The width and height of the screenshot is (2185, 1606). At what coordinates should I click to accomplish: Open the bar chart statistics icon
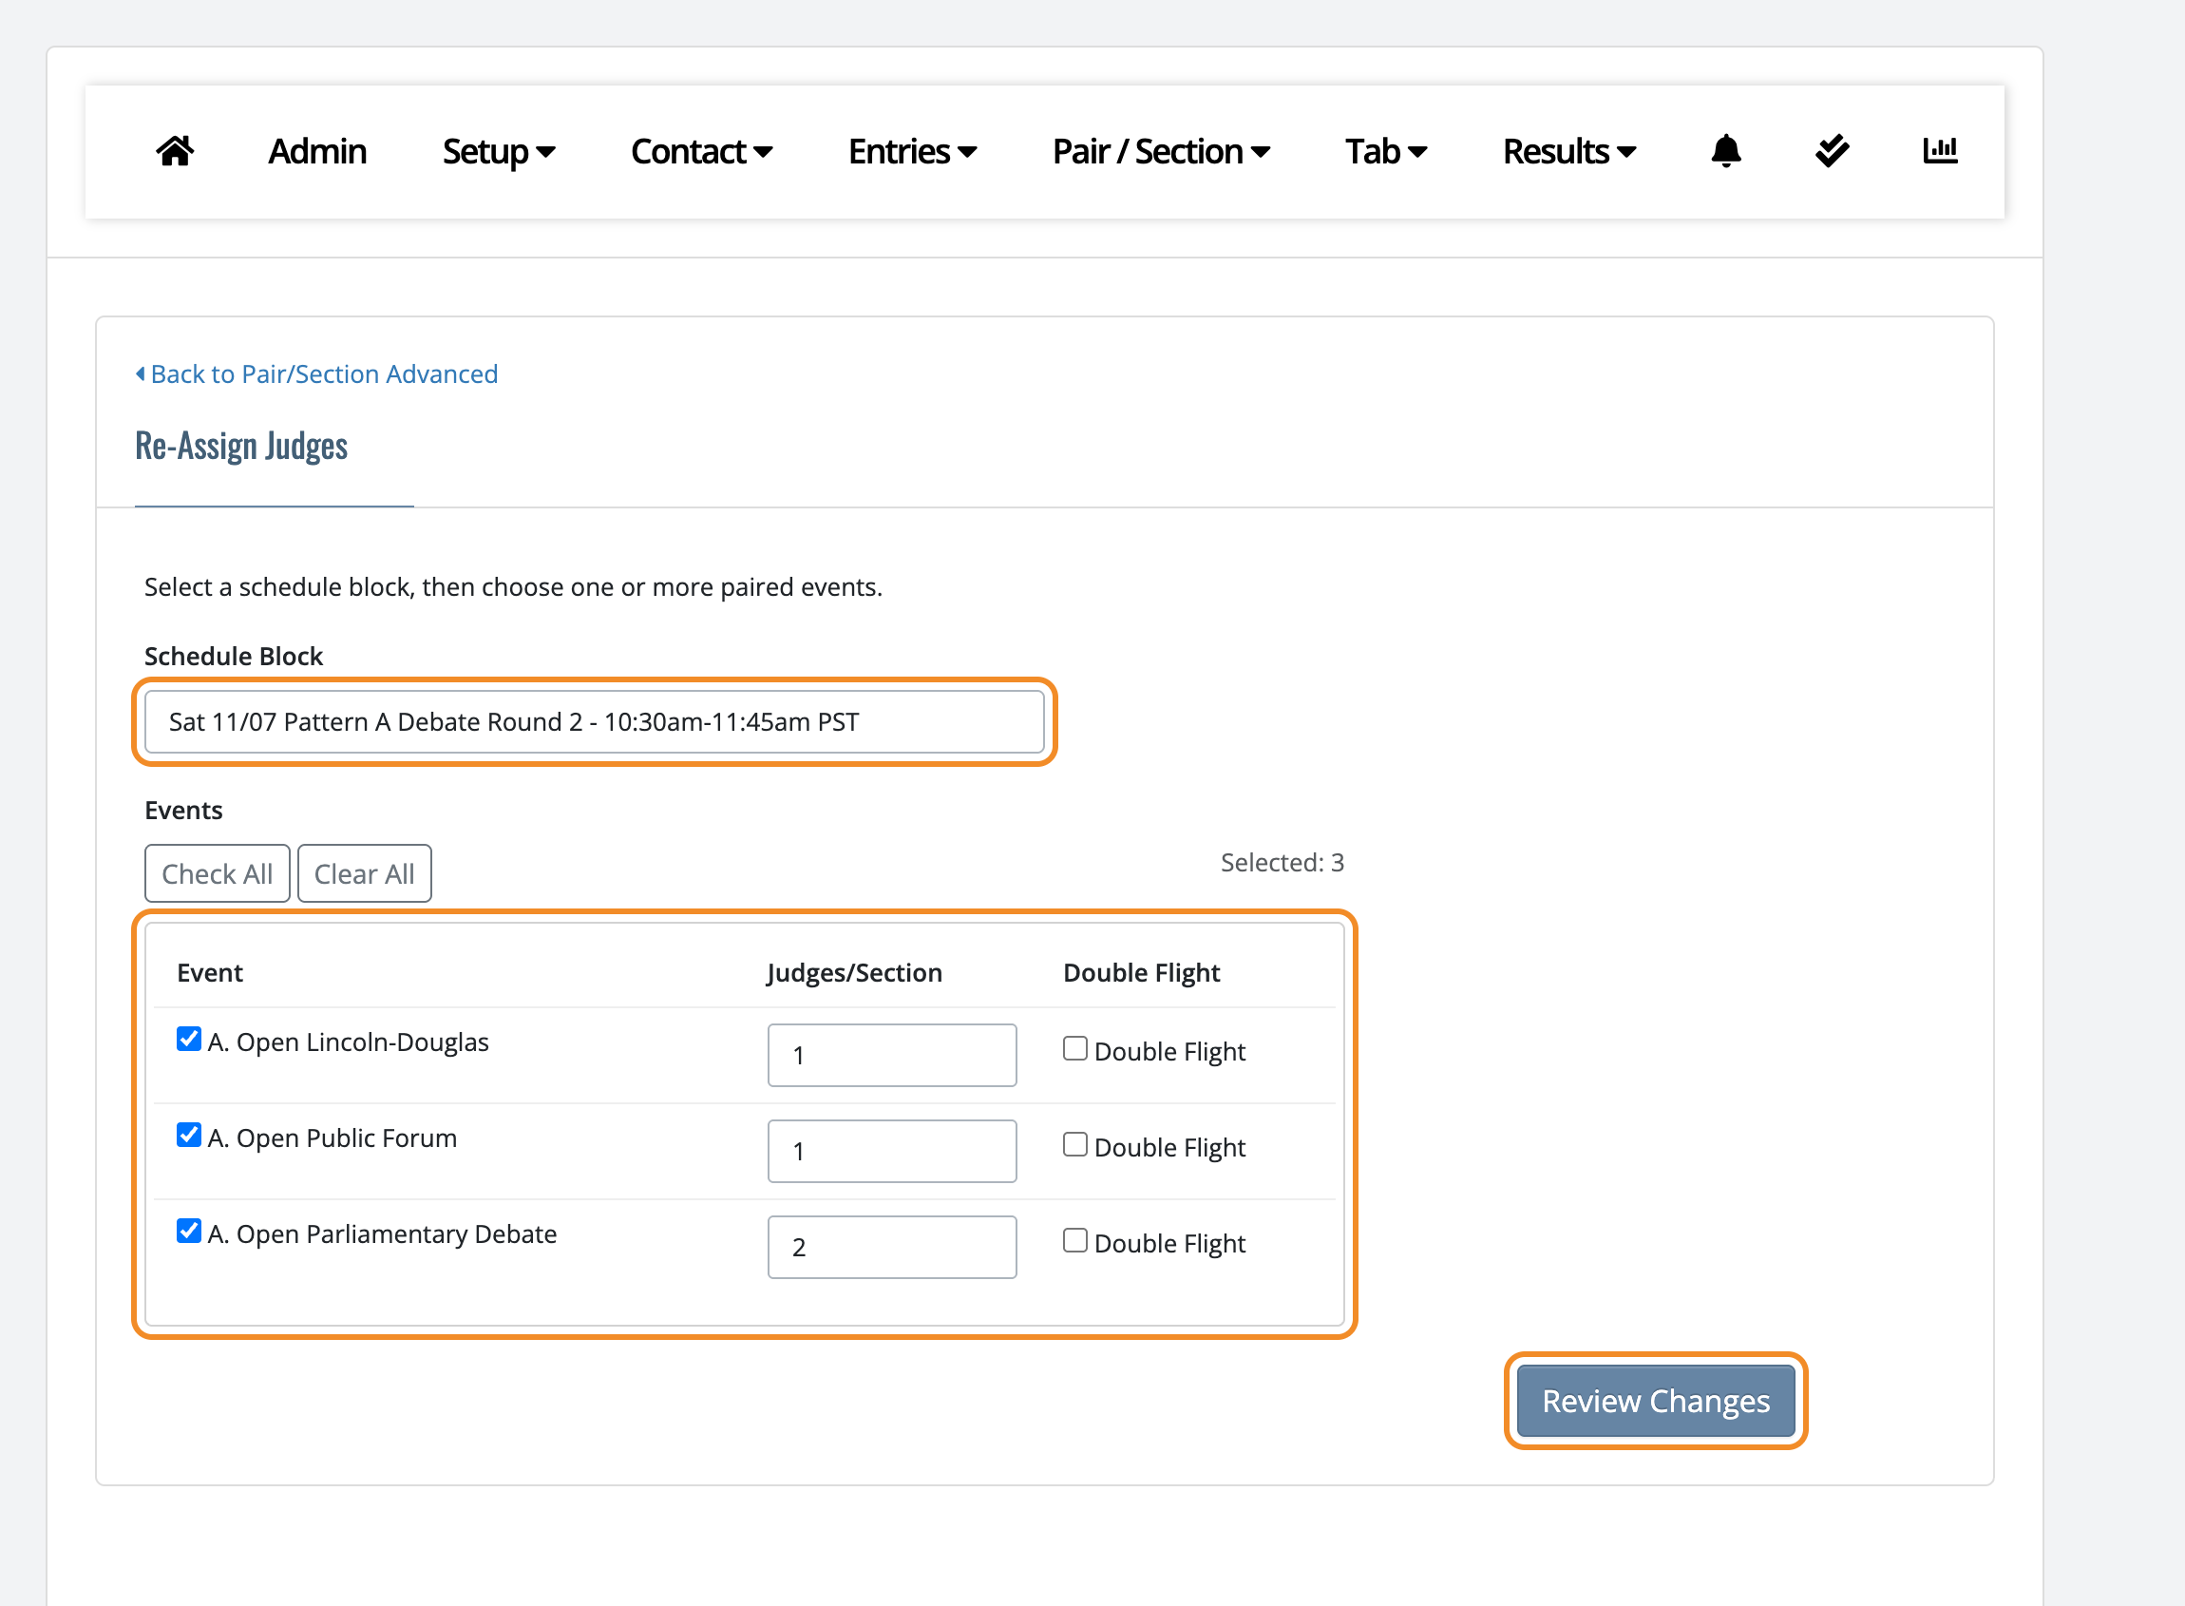1939,150
